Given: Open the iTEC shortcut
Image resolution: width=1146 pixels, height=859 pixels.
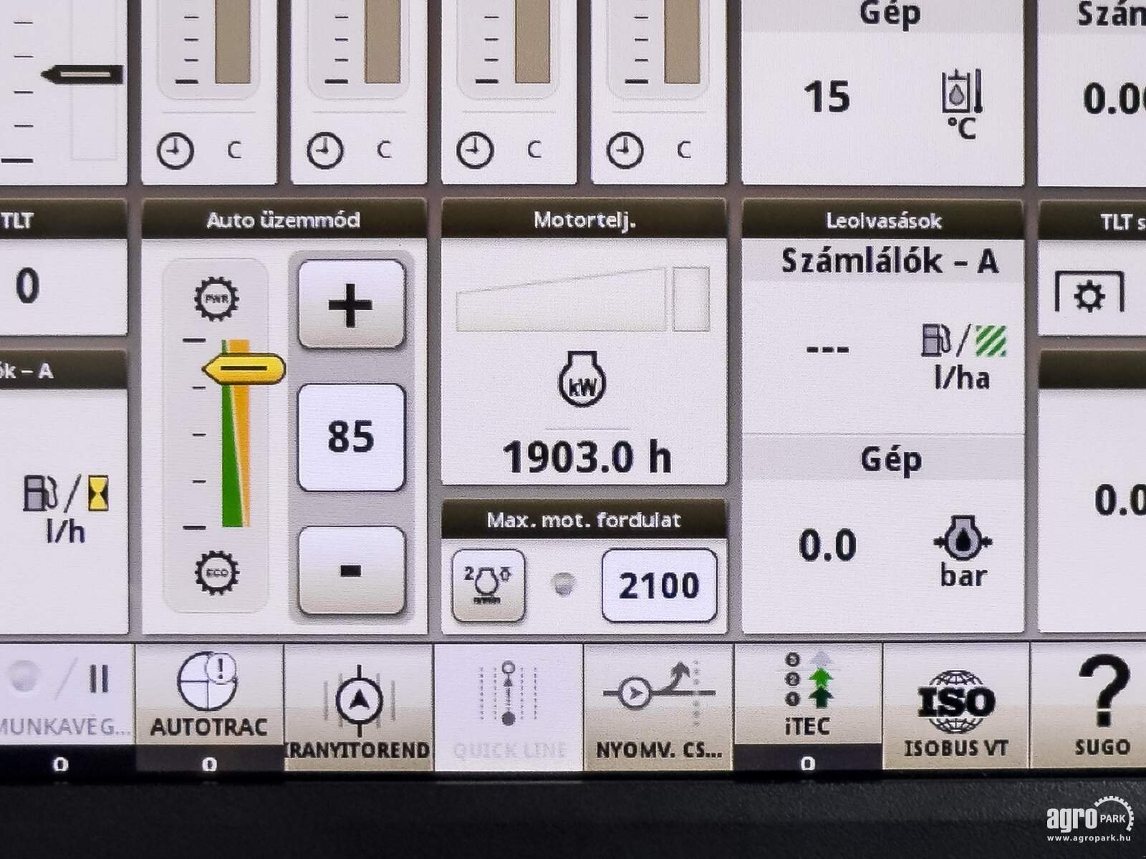Looking at the screenshot, I should tap(808, 707).
